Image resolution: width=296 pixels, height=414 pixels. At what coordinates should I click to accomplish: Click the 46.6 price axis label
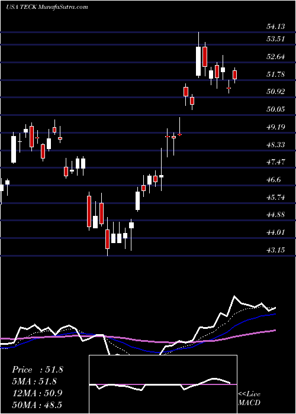(274, 180)
